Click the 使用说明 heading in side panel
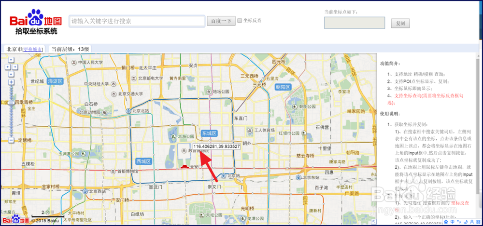 point(390,114)
